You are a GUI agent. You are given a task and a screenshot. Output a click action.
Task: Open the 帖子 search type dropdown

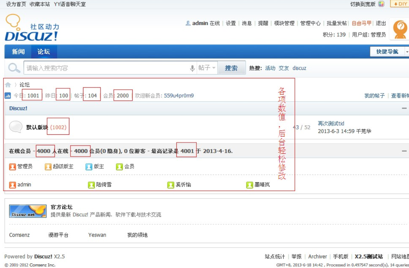[x=207, y=68]
